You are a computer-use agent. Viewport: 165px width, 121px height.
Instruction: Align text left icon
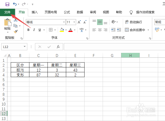(x=94, y=30)
